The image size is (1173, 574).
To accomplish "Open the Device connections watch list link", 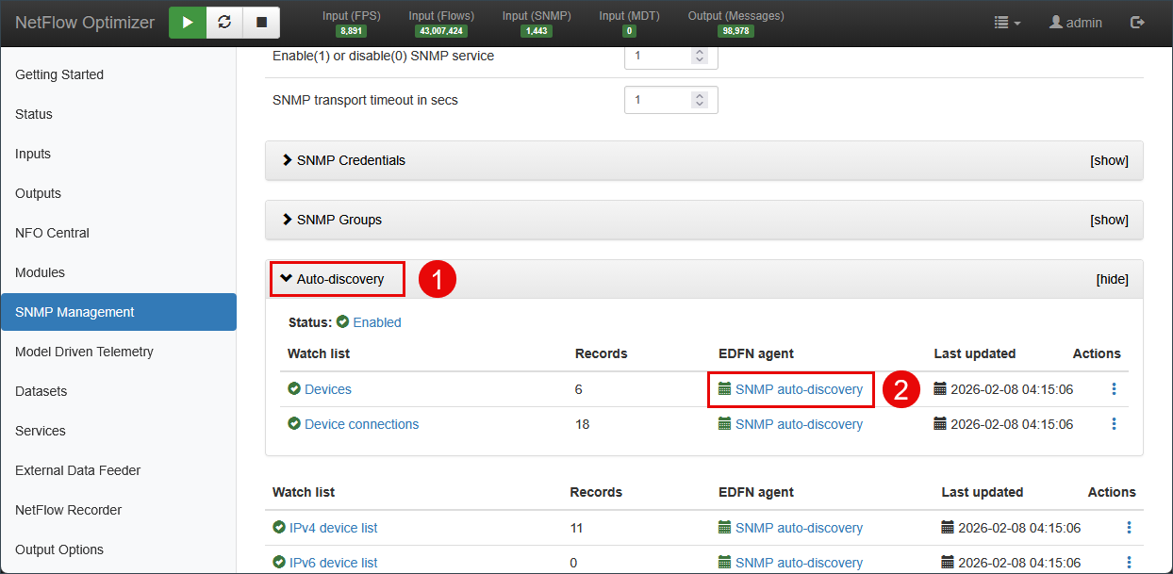I will tap(361, 424).
